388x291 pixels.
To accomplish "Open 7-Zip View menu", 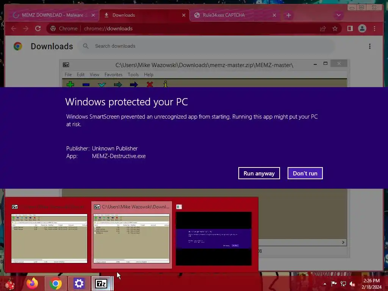I will click(94, 75).
